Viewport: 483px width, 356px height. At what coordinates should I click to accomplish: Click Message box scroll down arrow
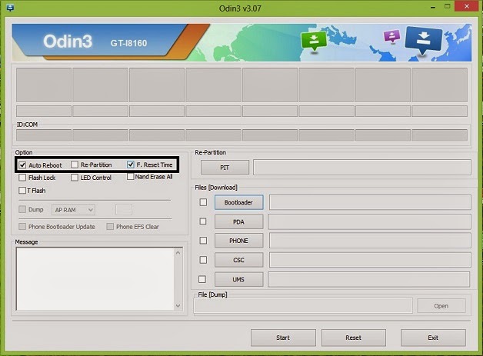pyautogui.click(x=178, y=306)
